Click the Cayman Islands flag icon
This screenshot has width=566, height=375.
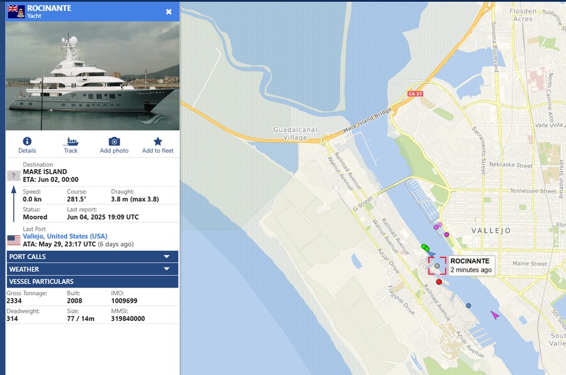click(16, 11)
